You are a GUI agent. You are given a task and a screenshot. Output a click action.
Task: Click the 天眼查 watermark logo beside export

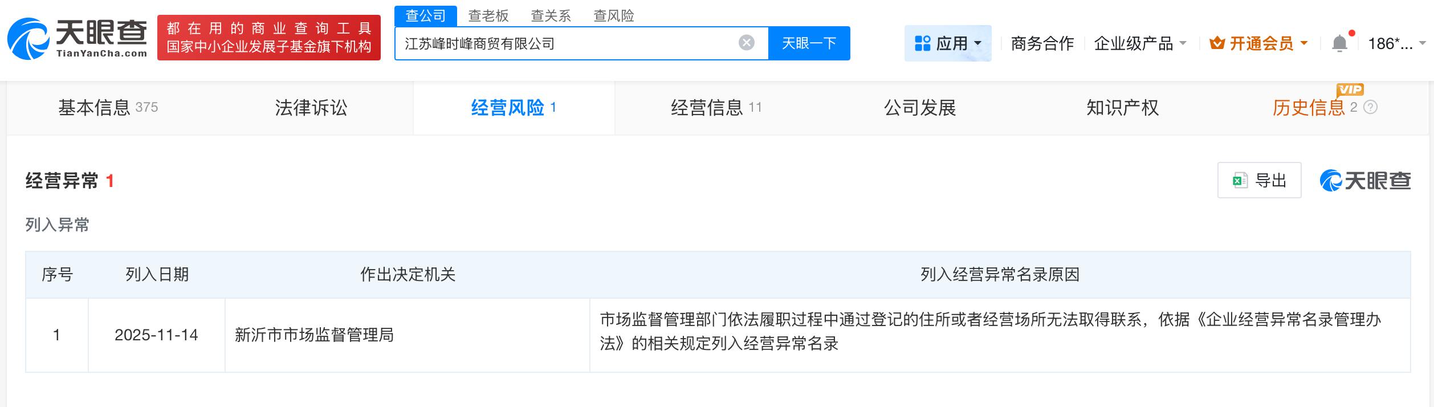click(x=1365, y=181)
